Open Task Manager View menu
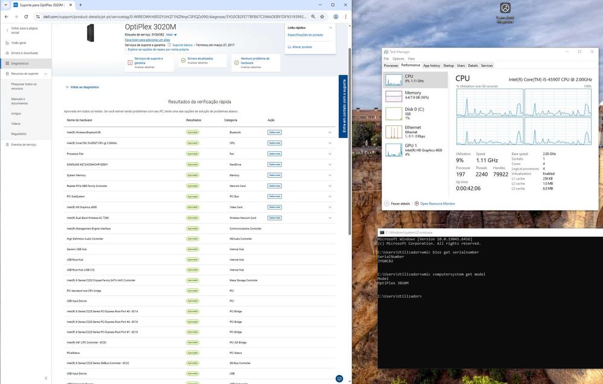 point(411,59)
